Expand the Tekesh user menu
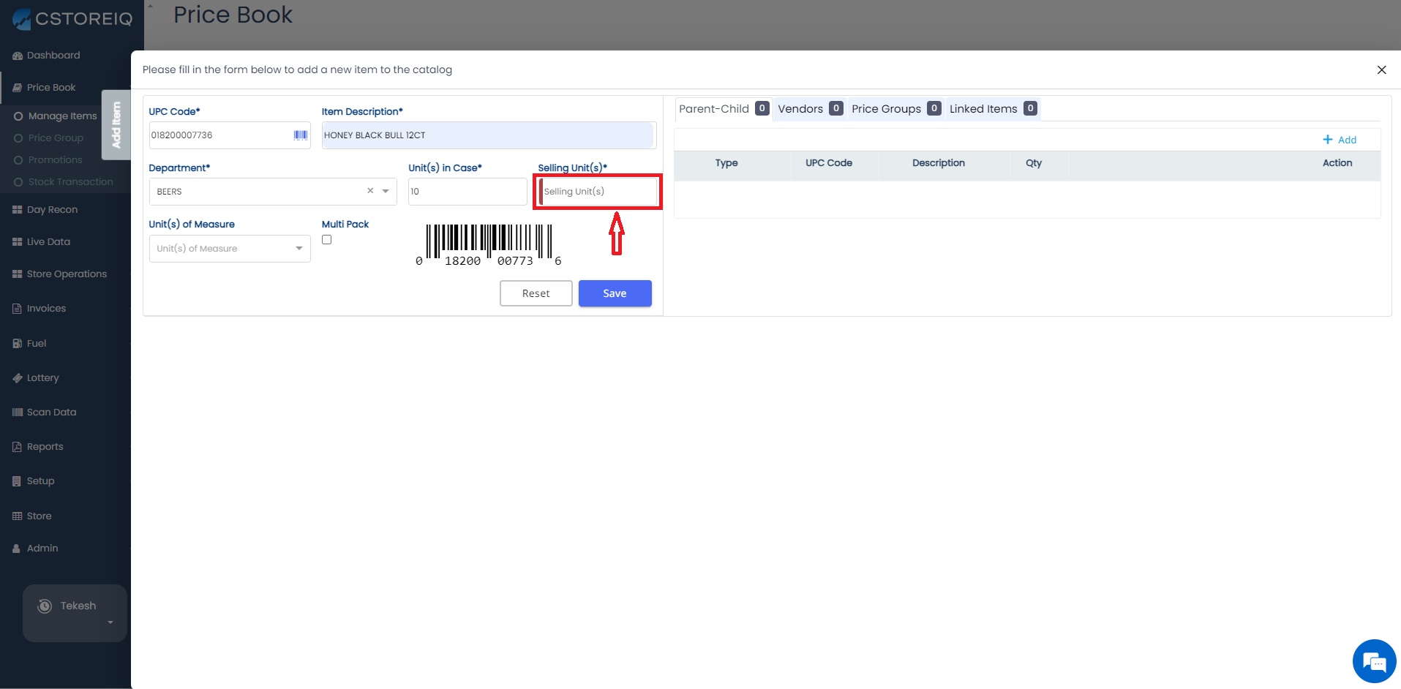 pos(110,622)
